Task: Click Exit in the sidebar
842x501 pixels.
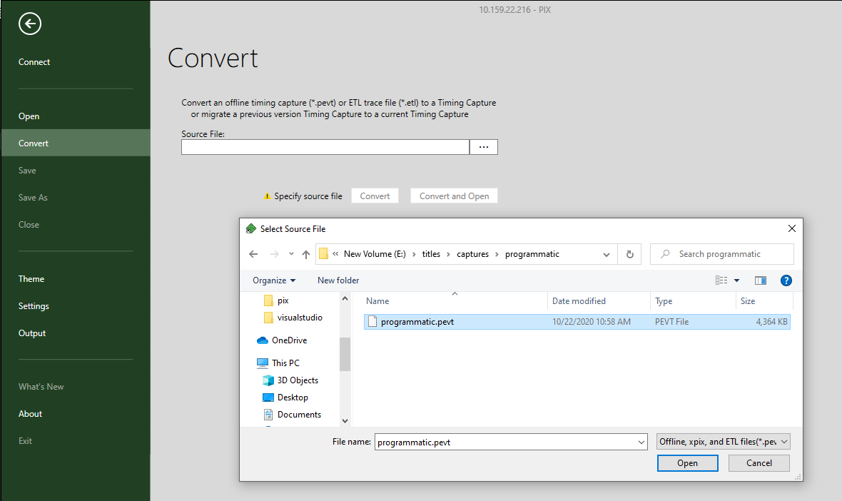Action: [25, 441]
